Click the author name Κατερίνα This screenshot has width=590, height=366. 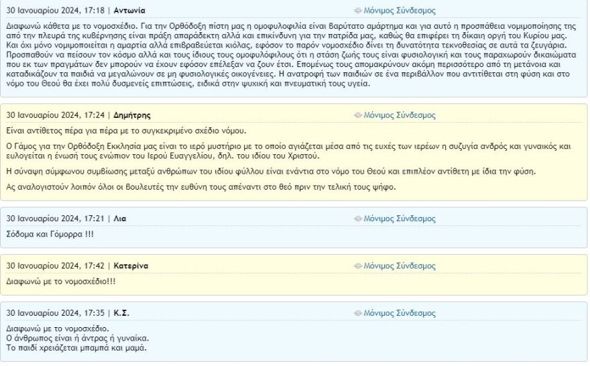coord(131,266)
